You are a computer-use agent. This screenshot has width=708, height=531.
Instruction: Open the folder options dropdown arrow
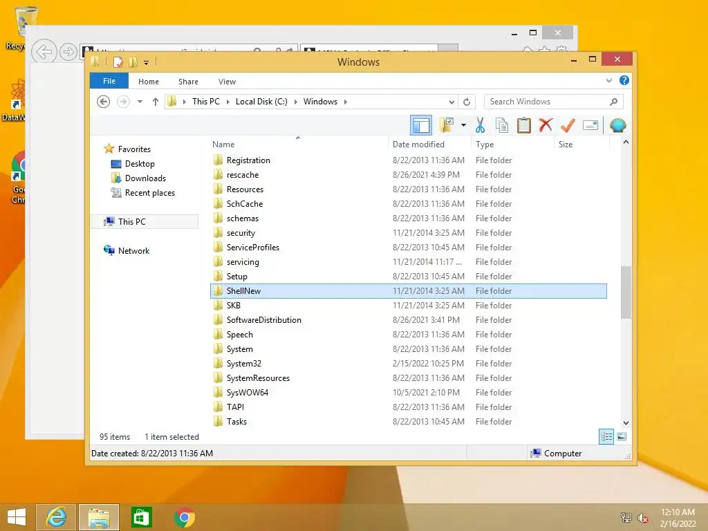[x=463, y=125]
